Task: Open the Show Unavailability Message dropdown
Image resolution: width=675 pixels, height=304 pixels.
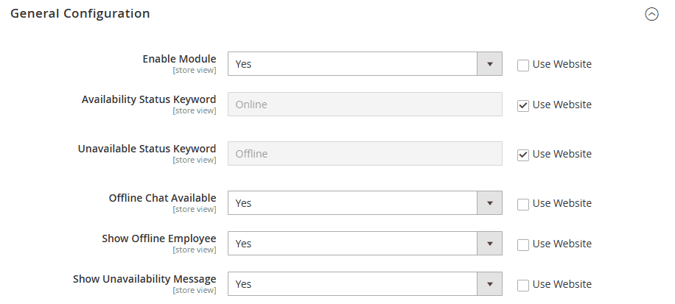Action: click(x=365, y=284)
